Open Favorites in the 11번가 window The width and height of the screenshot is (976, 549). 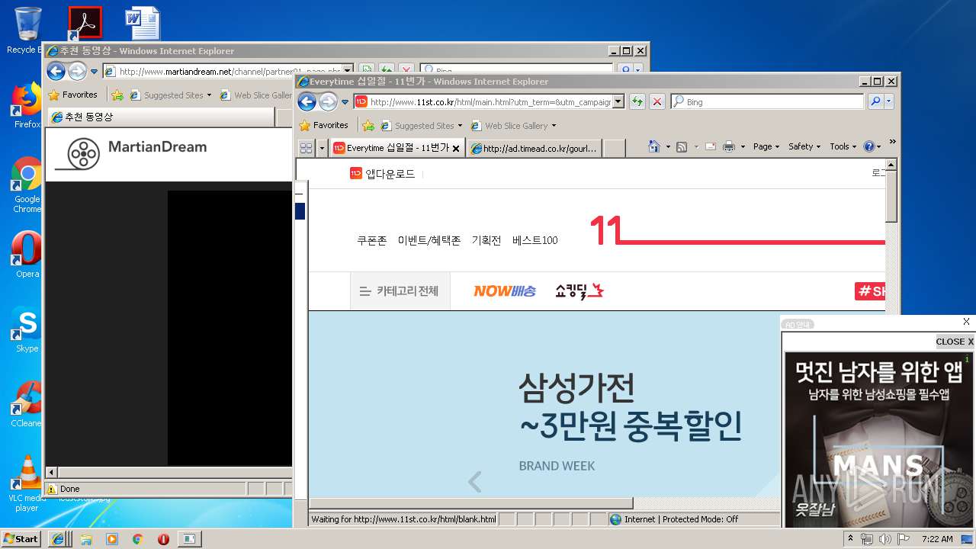tap(323, 125)
